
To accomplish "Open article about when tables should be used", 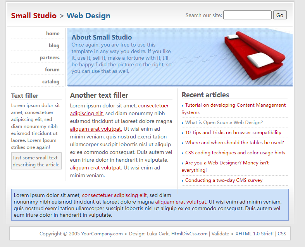I will click(234, 143).
